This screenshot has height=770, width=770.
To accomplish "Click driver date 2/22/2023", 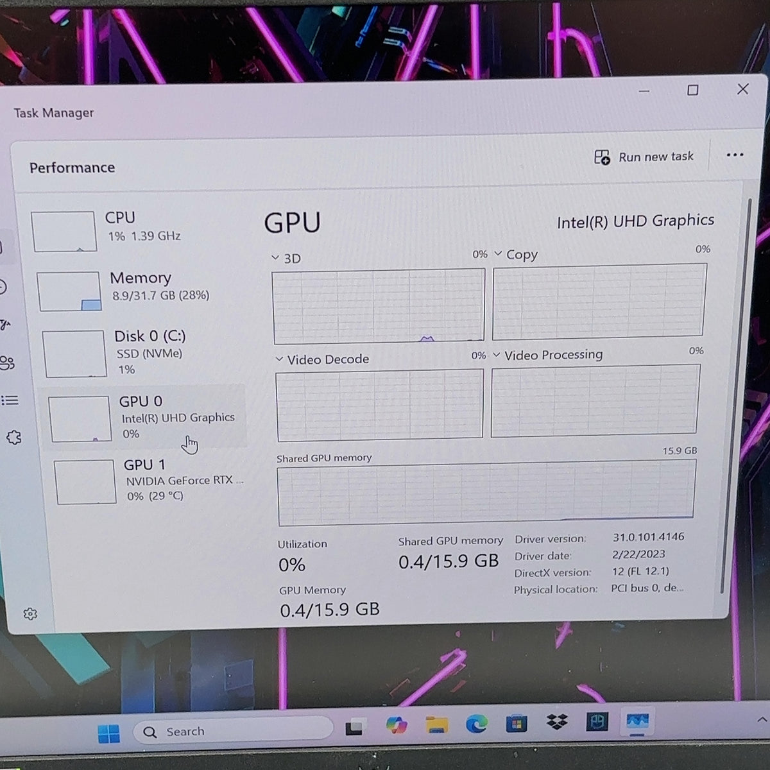I will (x=638, y=554).
